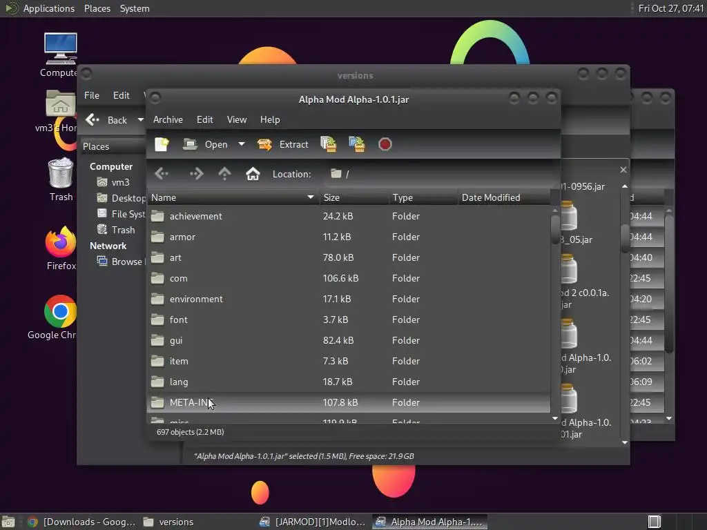707x530 pixels.
Task: Open the File menu in versions window
Action: 92,95
